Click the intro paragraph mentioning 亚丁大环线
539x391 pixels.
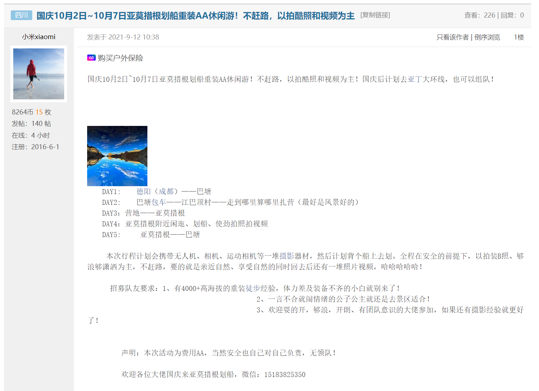pyautogui.click(x=291, y=79)
